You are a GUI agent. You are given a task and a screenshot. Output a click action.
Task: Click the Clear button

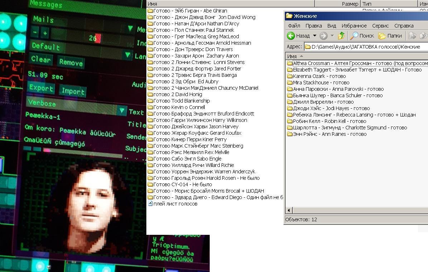coord(41,59)
